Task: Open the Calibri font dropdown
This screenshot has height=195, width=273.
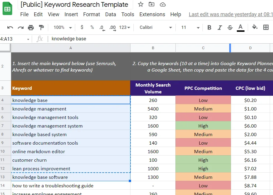Action: [x=156, y=27]
